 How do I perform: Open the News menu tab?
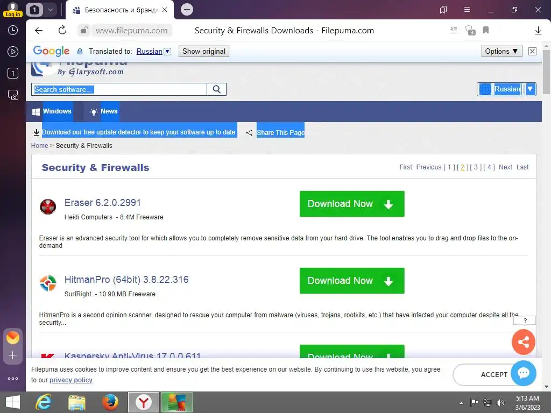[x=104, y=111]
